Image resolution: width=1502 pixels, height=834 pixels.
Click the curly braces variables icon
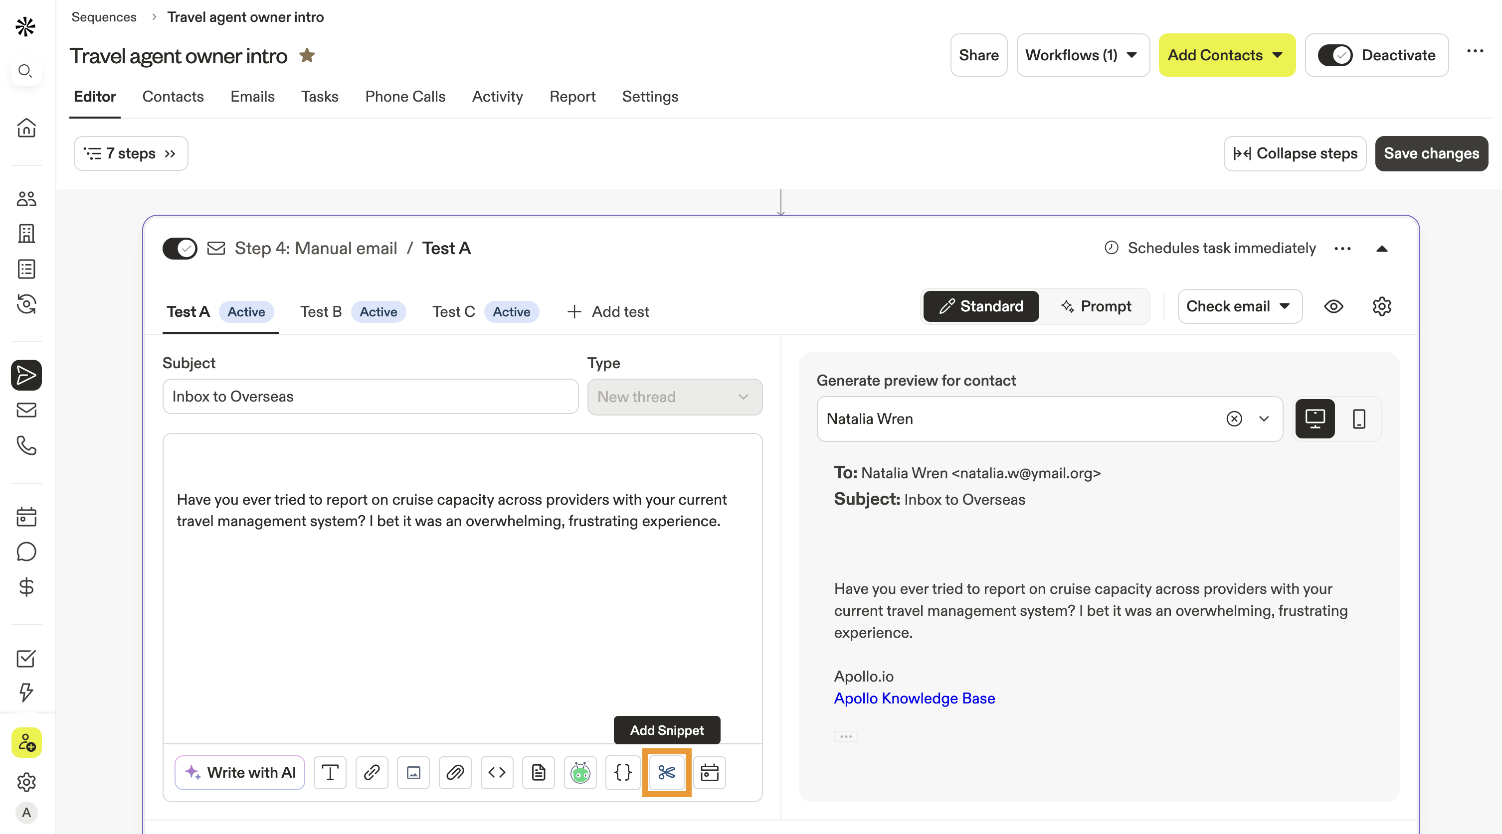pyautogui.click(x=622, y=772)
